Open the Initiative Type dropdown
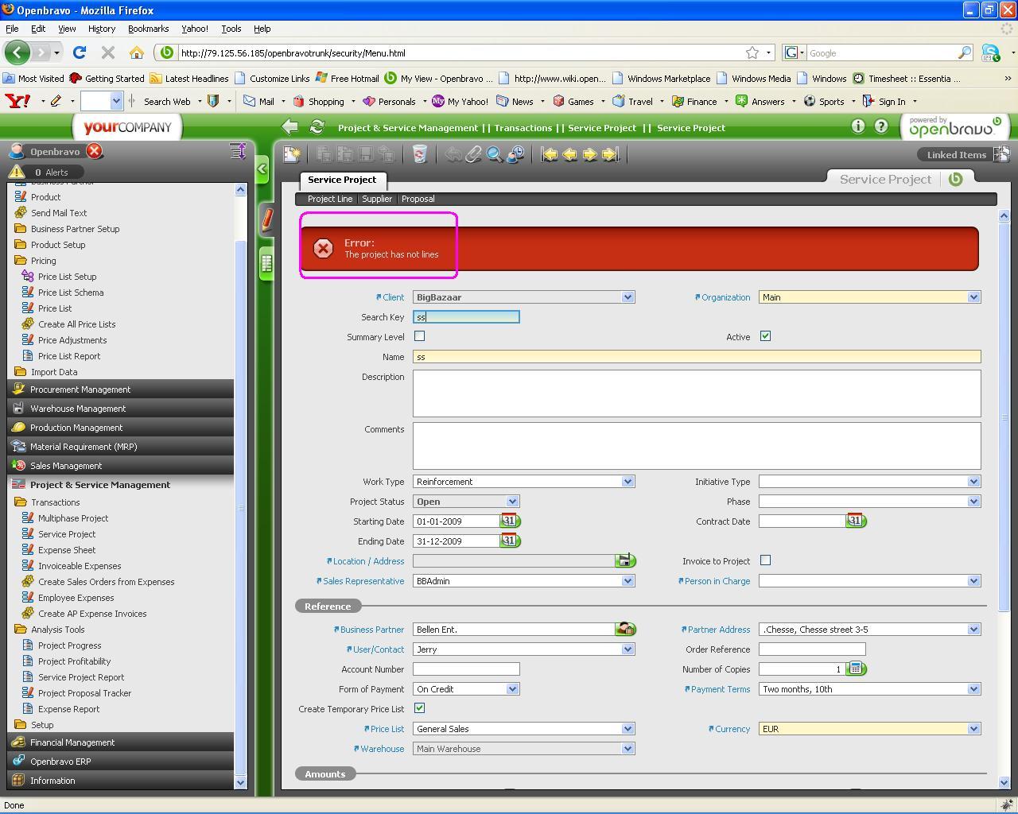This screenshot has width=1018, height=814. 973,482
